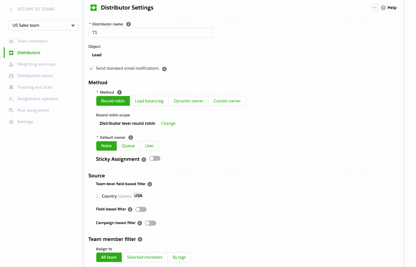
Task: Click the Distribution hours calendar icon
Action: (11, 76)
